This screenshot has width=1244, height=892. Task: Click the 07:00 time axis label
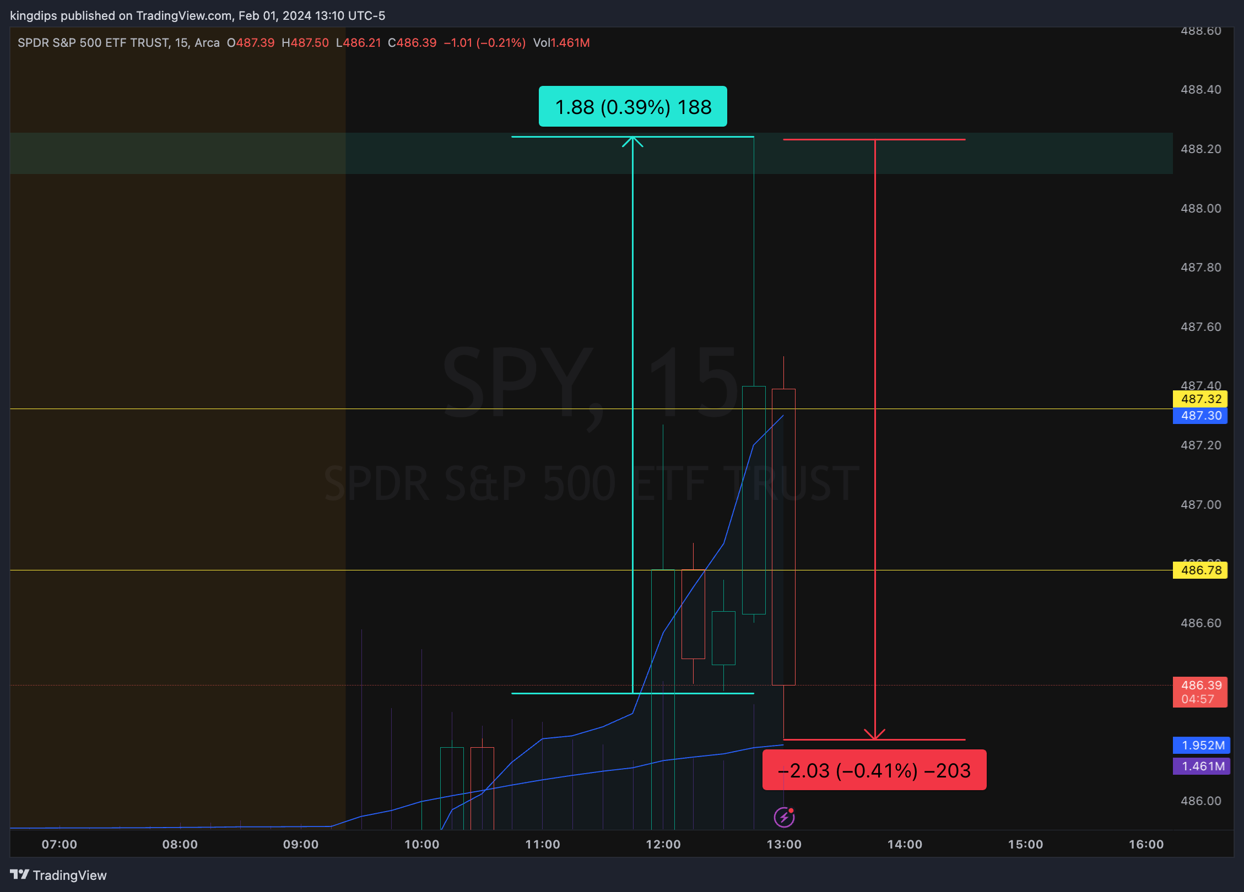pos(60,844)
